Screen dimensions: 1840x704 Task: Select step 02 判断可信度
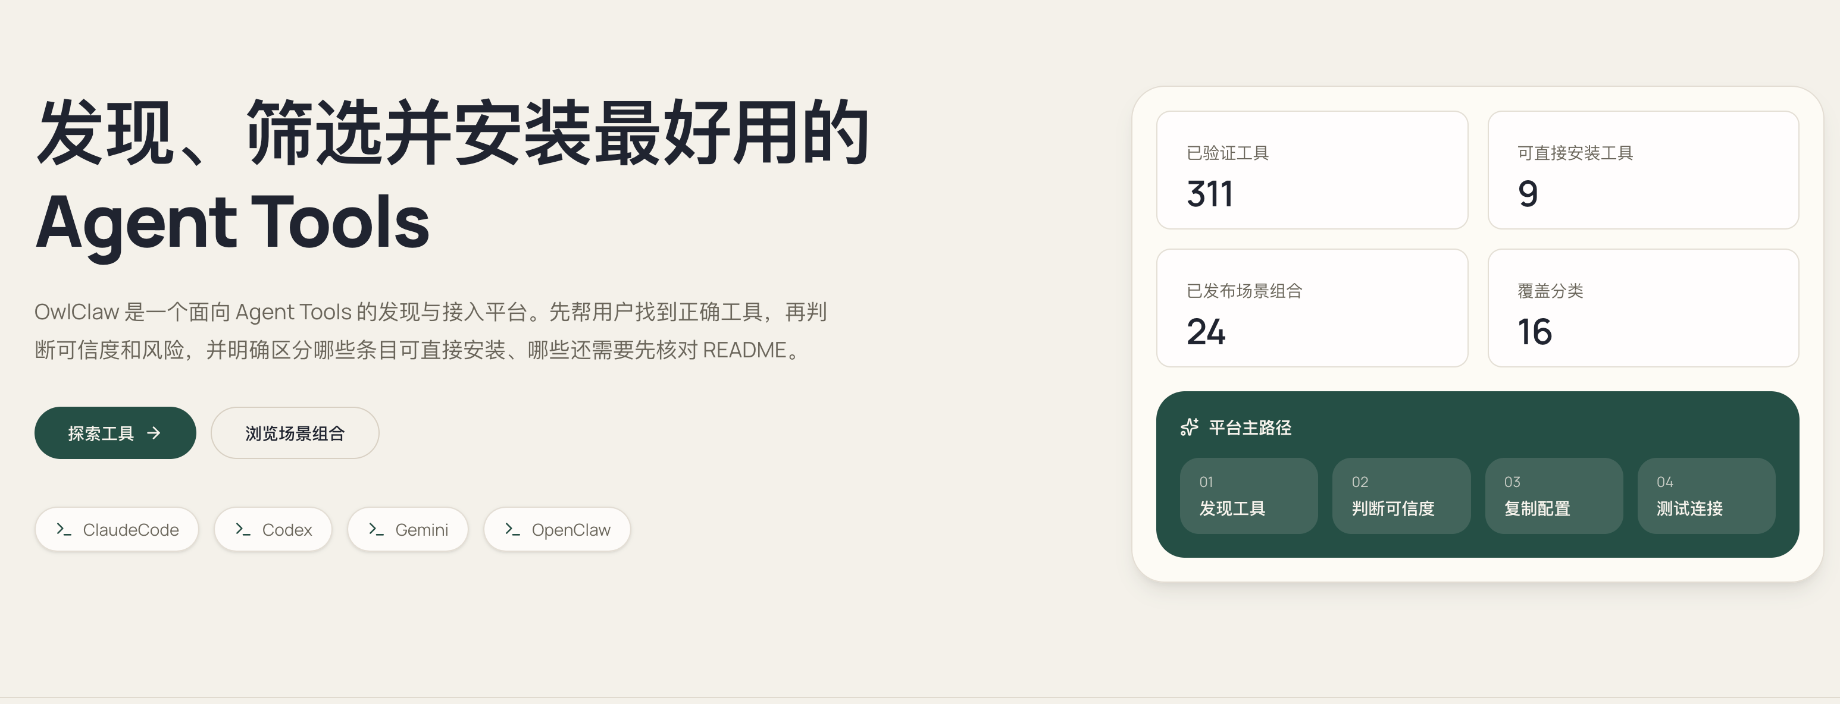pos(1401,495)
